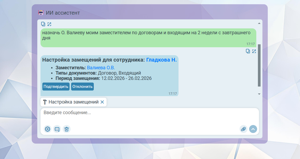Click the copy icon above the green user message
This screenshot has height=159, width=300.
pos(43,24)
